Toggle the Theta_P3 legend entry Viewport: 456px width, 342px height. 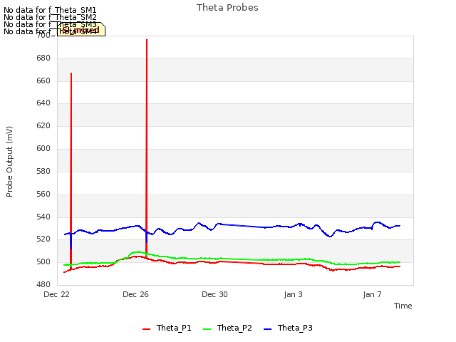288,328
